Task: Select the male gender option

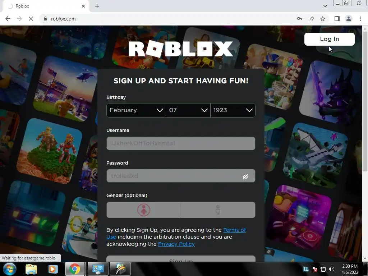Action: click(218, 210)
